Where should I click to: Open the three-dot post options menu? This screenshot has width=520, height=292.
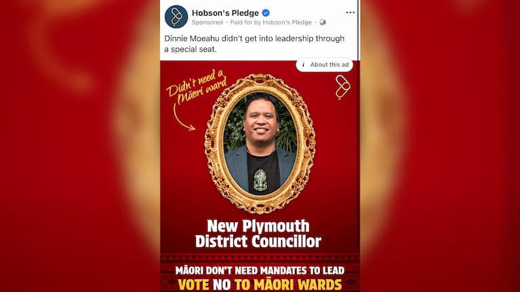(x=351, y=13)
